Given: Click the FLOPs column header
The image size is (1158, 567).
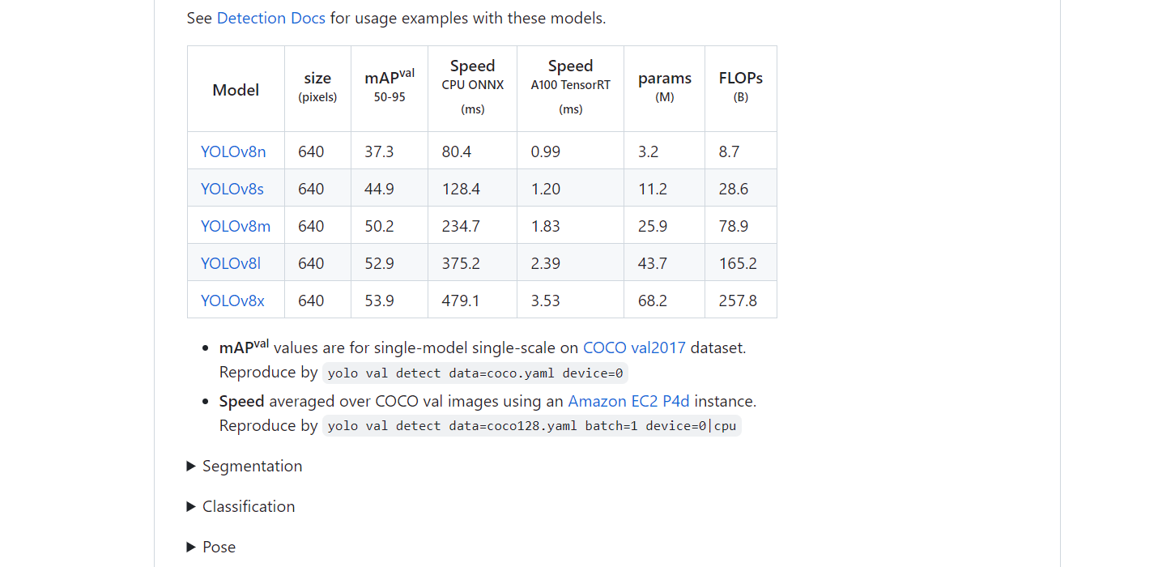Looking at the screenshot, I should (739, 85).
